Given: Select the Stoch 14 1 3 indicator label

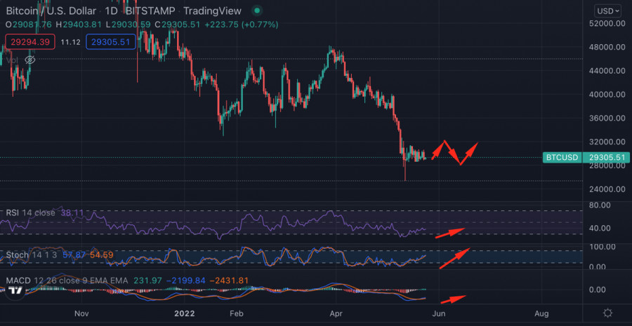Looking at the screenshot, I should click(30, 254).
